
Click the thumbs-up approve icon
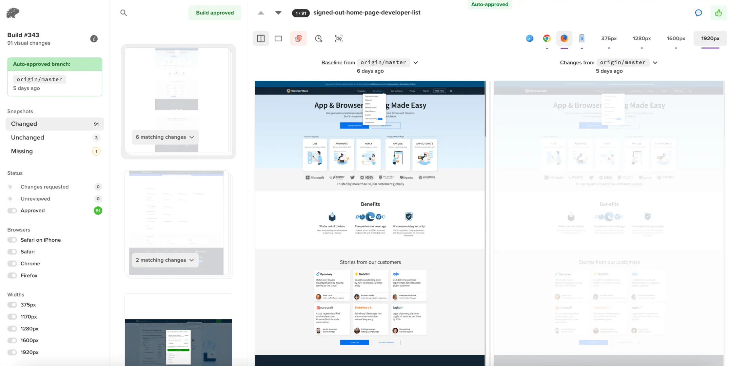718,13
